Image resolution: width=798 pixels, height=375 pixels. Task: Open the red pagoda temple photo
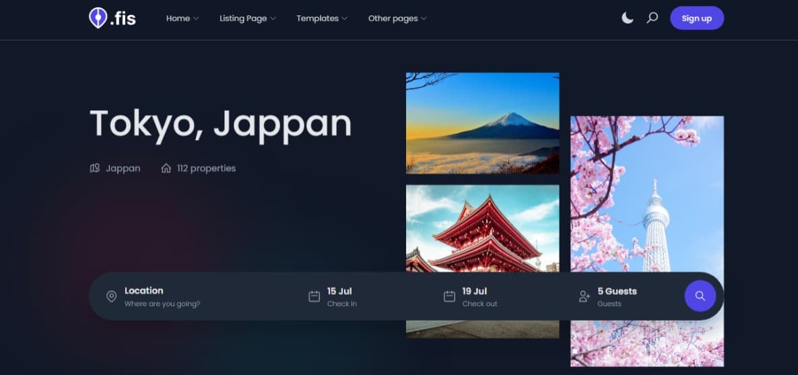click(x=482, y=229)
